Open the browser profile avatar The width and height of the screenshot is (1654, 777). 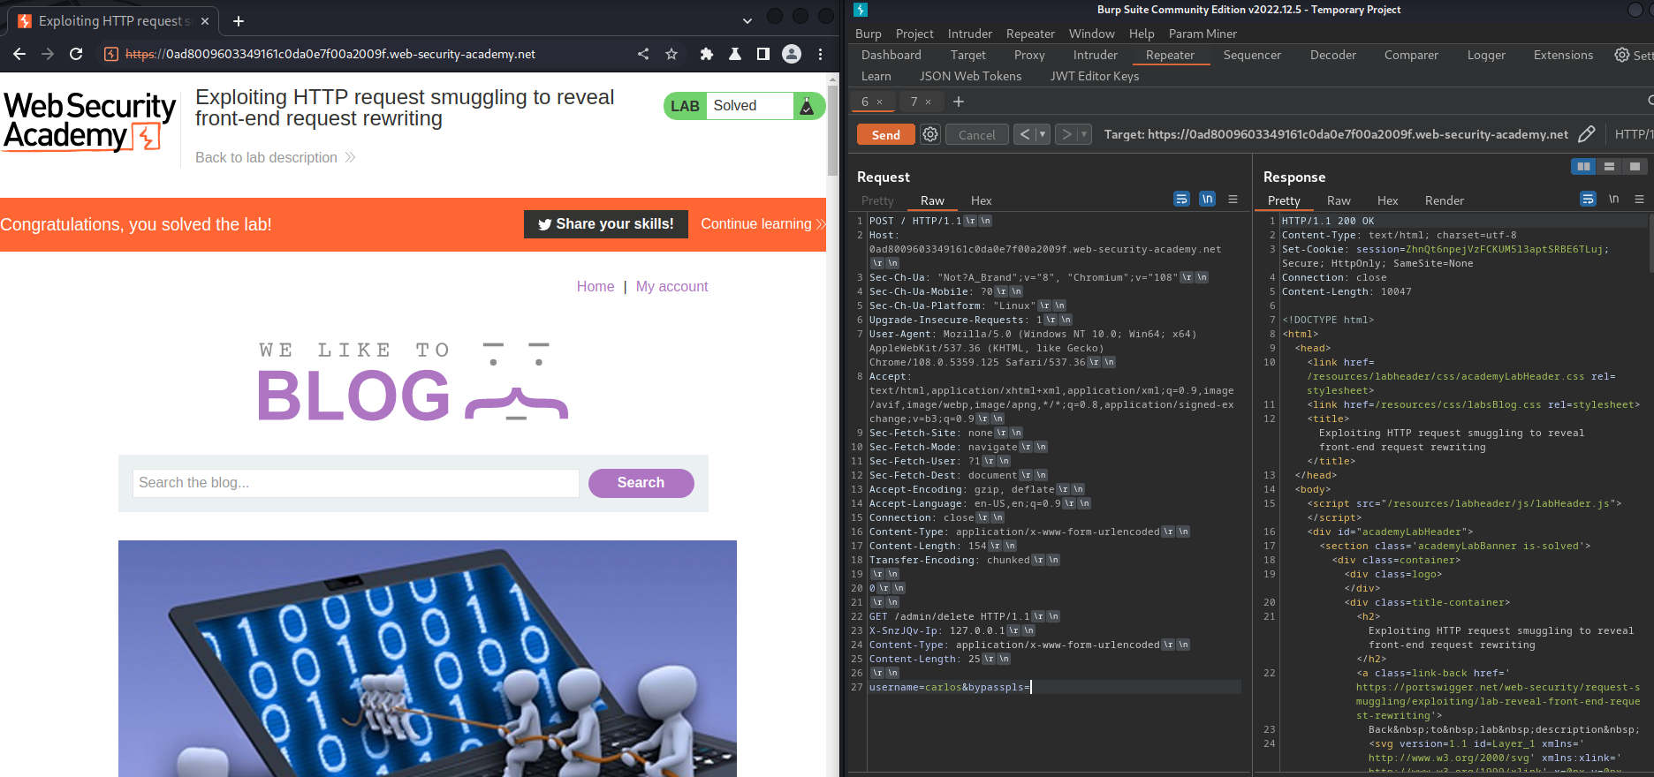pyautogui.click(x=792, y=54)
